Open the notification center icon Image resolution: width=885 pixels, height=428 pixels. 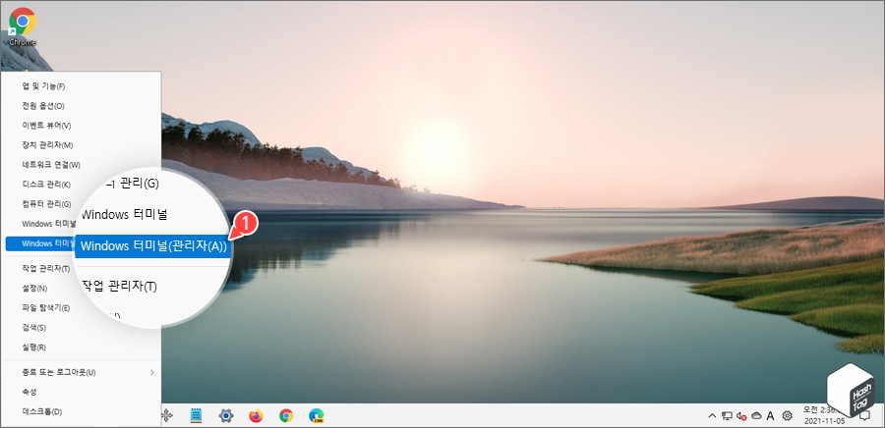click(863, 416)
